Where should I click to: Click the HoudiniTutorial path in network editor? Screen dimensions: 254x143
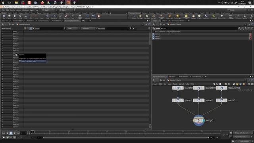coord(175,80)
